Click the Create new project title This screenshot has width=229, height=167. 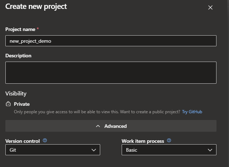pos(36,6)
